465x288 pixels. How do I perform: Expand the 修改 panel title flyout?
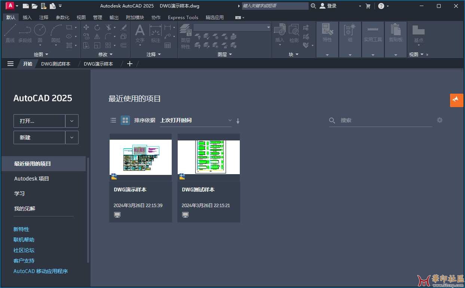click(x=105, y=54)
